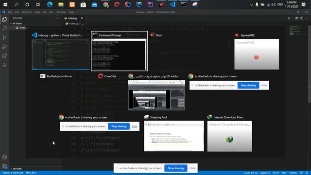Click Spaces: 4 indentation status

(x=265, y=173)
